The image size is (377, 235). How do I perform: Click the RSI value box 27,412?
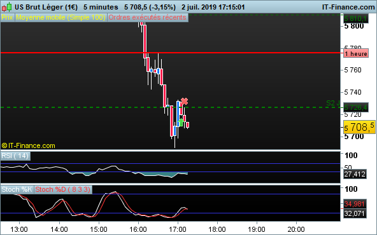click(355, 174)
